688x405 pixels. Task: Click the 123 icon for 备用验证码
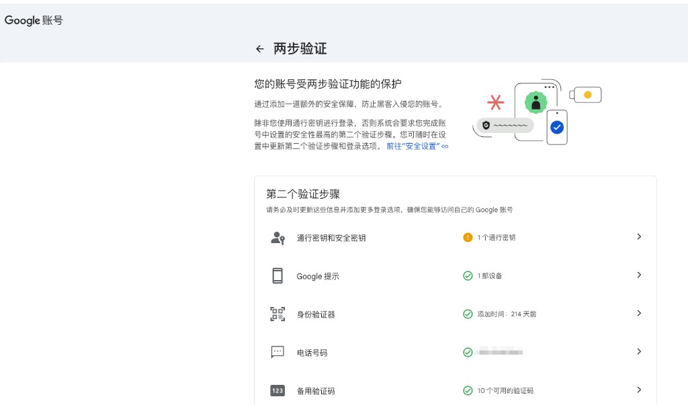click(x=277, y=390)
